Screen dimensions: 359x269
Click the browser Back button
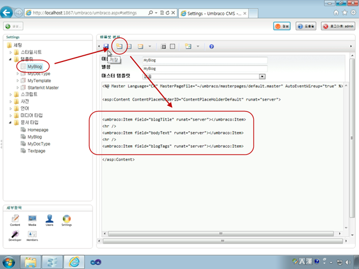[x=6, y=12]
